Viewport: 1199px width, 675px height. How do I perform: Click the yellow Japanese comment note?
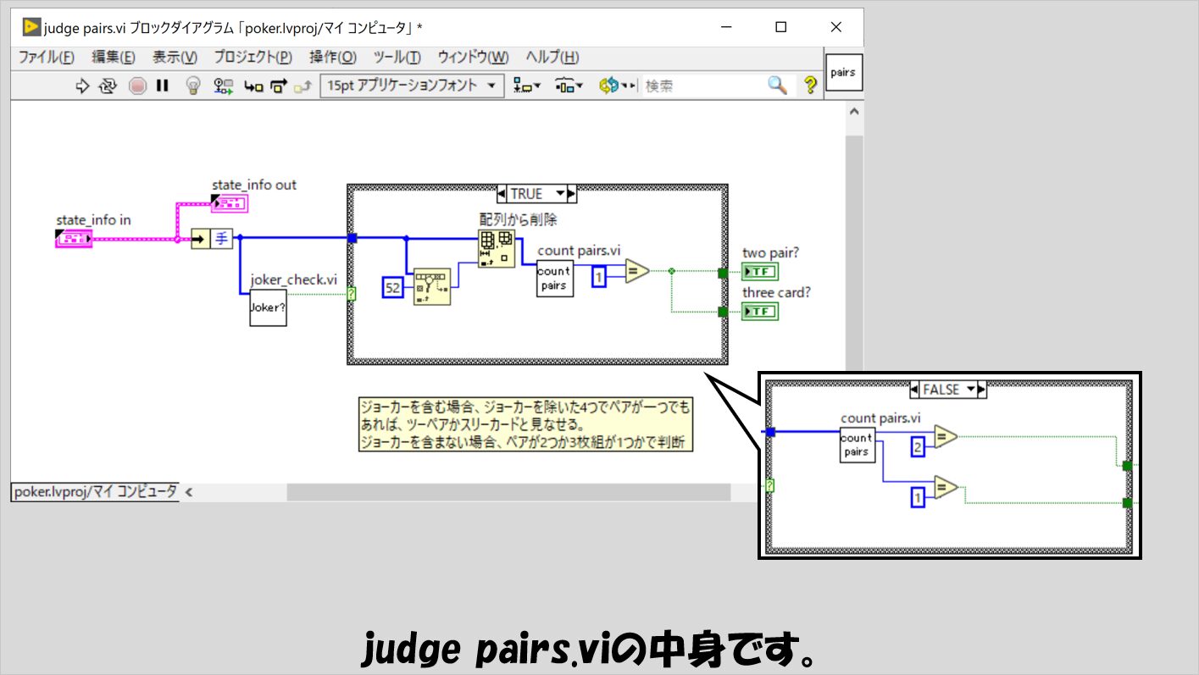pos(525,423)
